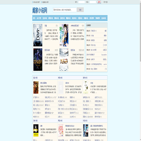Click the account name field in the top bar
Viewport: 141px width, 141px height.
81,2
